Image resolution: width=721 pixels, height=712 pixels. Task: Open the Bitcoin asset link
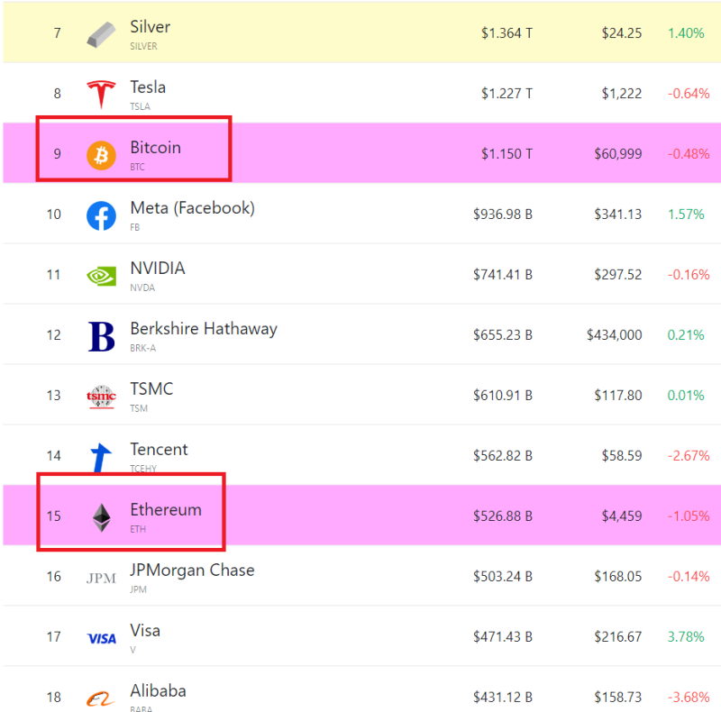155,148
